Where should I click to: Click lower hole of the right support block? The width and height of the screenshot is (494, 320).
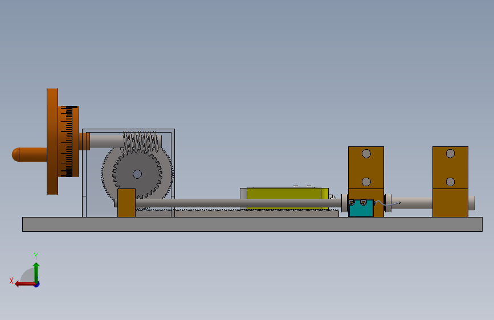450,182
